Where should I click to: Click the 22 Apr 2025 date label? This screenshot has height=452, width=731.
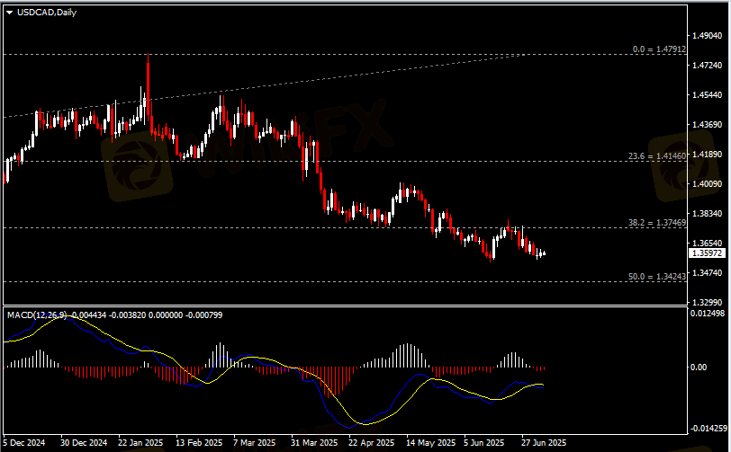(371, 442)
